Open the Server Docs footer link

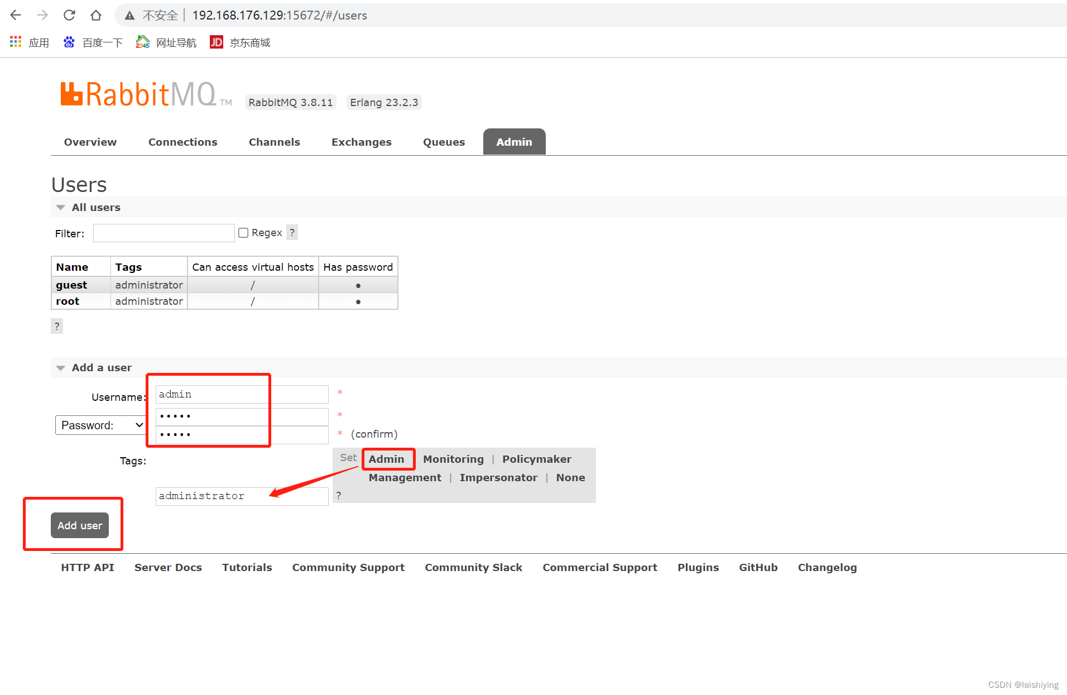168,567
